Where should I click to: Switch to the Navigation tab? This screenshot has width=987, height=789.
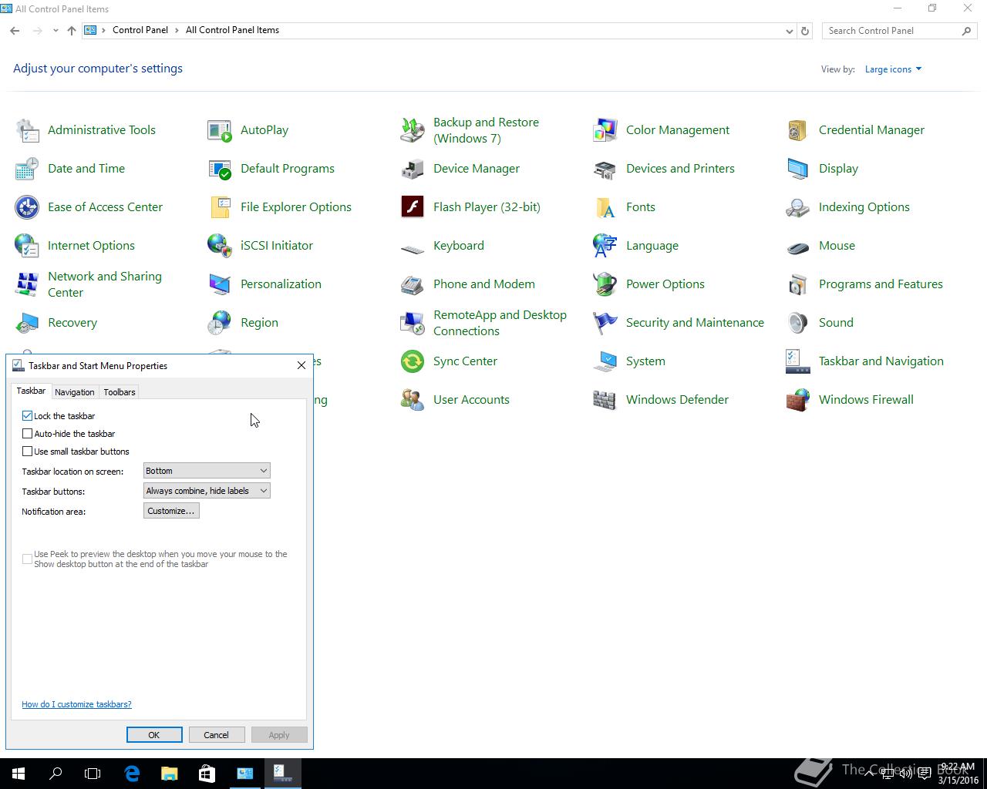[x=75, y=392]
